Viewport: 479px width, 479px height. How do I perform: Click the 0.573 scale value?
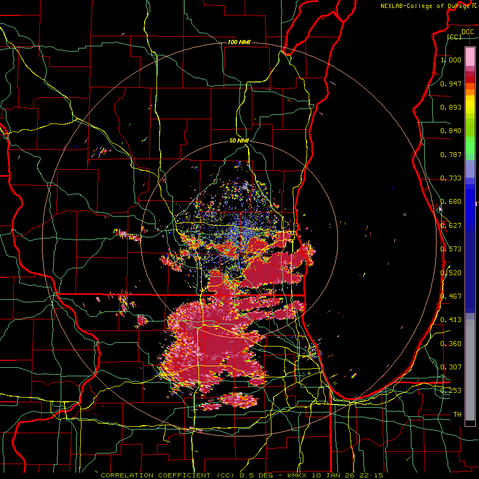pos(451,249)
